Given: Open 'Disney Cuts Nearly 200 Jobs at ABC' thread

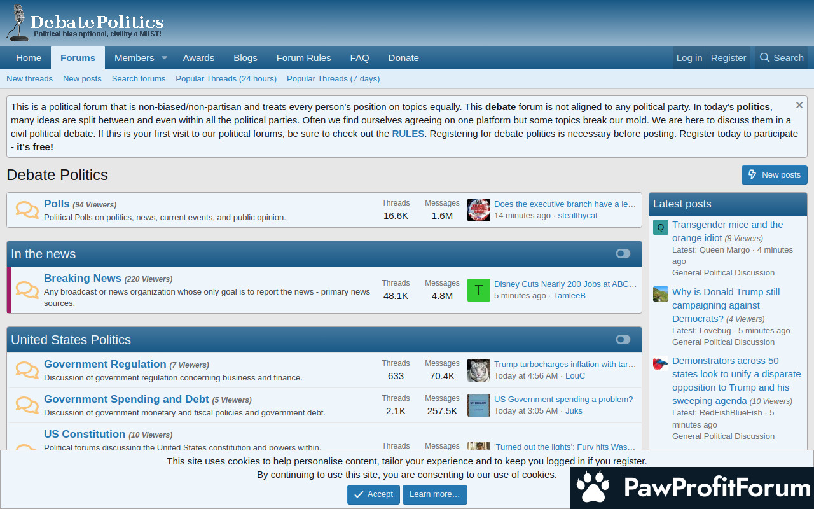Looking at the screenshot, I should pos(565,284).
